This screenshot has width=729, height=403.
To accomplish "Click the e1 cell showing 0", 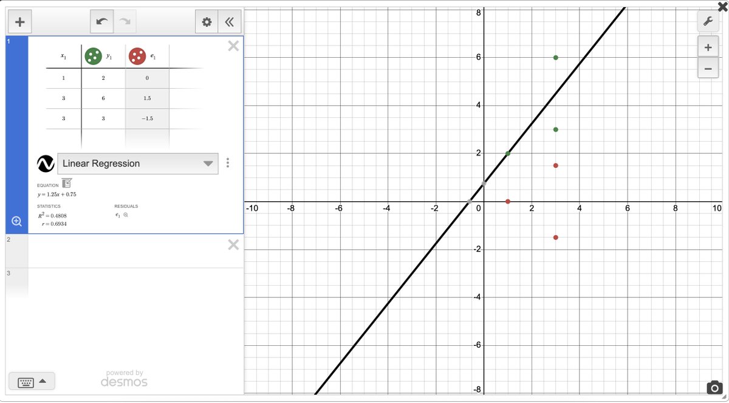I will 147,78.
